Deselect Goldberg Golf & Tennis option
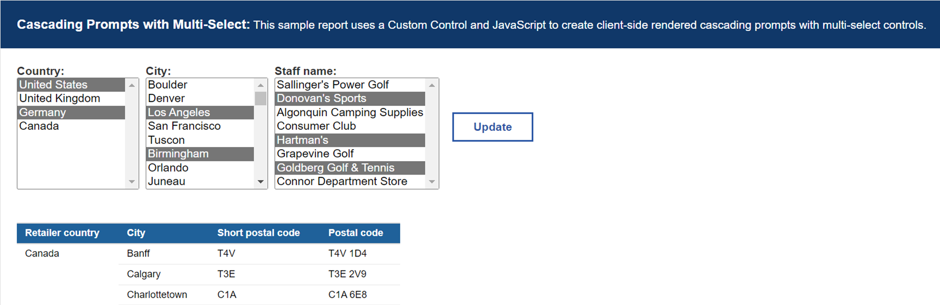 (336, 168)
